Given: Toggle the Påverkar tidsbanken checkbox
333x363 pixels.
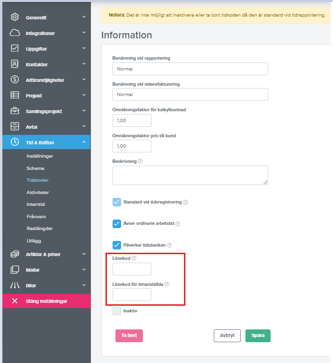Looking at the screenshot, I should [117, 245].
